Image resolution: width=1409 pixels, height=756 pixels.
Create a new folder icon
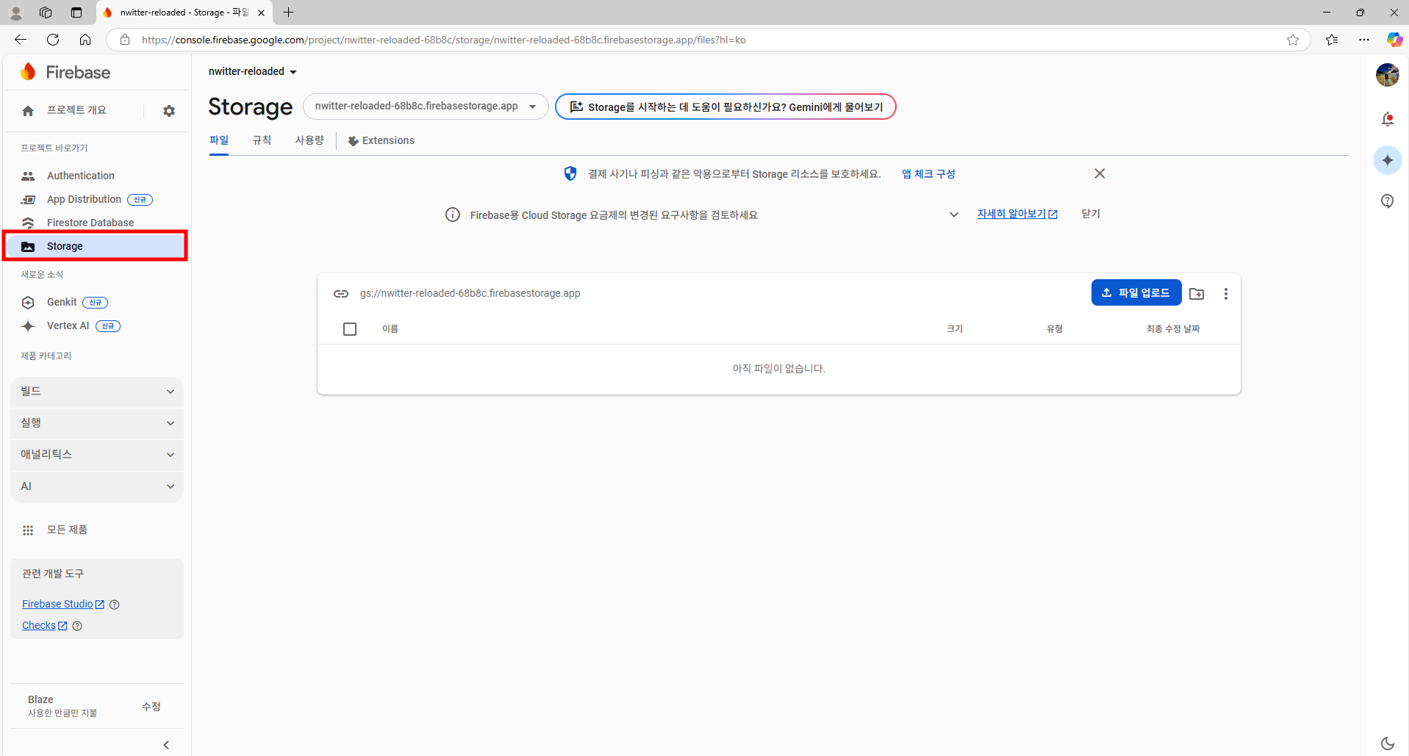[x=1197, y=293]
